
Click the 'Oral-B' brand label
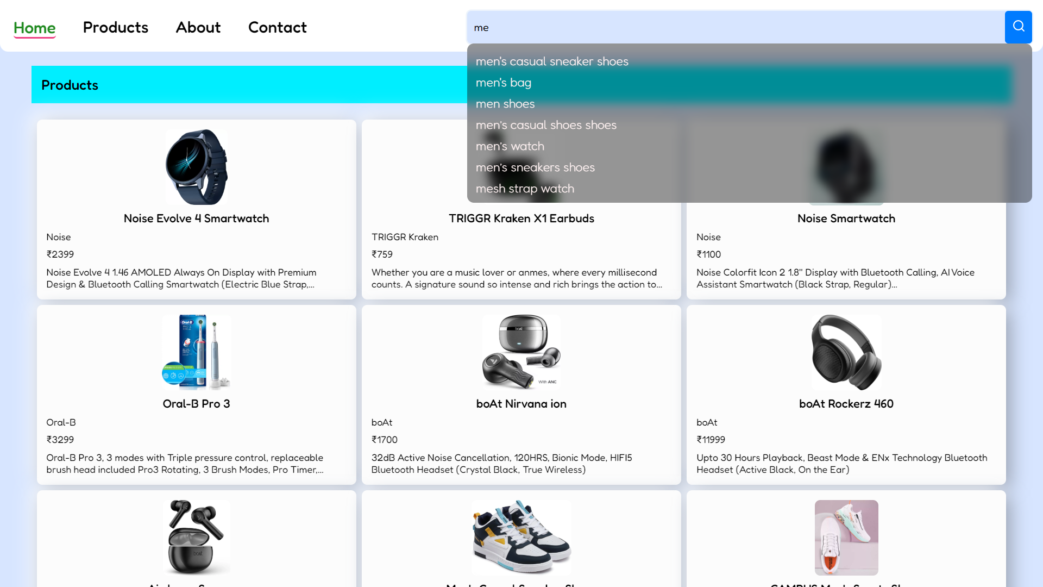(61, 422)
